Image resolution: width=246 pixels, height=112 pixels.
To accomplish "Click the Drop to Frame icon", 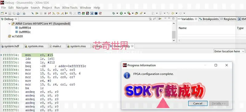I will pyautogui.click(x=71, y=13).
